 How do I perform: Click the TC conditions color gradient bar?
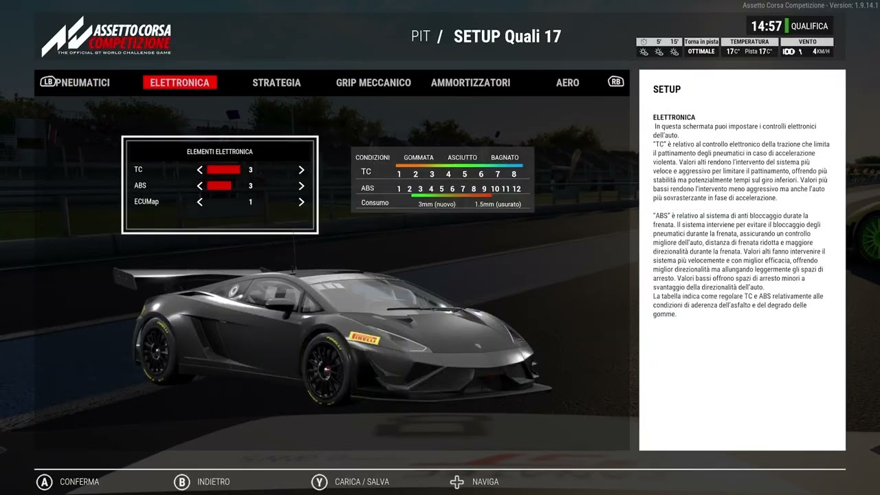[x=459, y=165]
